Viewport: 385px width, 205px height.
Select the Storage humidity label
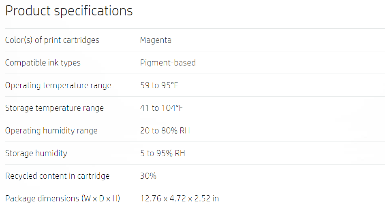click(x=36, y=153)
